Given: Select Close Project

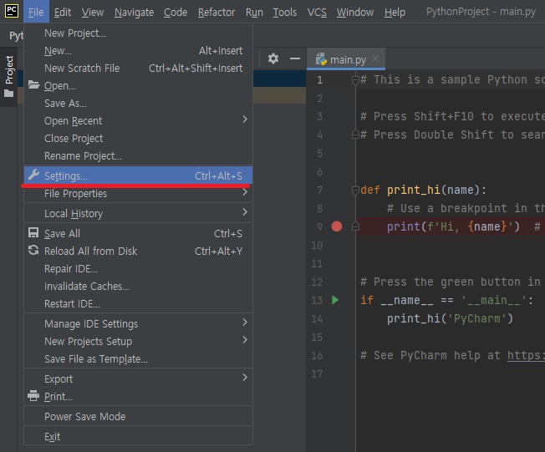Looking at the screenshot, I should [x=138, y=139].
